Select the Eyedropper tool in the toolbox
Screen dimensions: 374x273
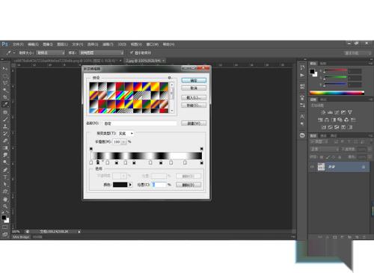[4, 105]
